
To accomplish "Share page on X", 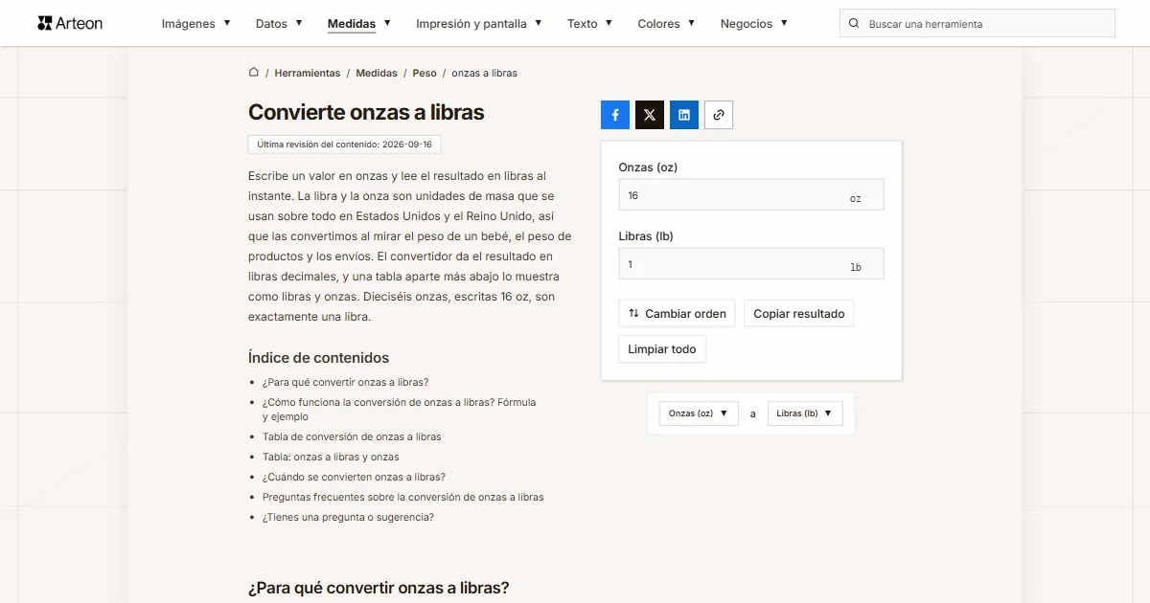I will click(x=650, y=115).
